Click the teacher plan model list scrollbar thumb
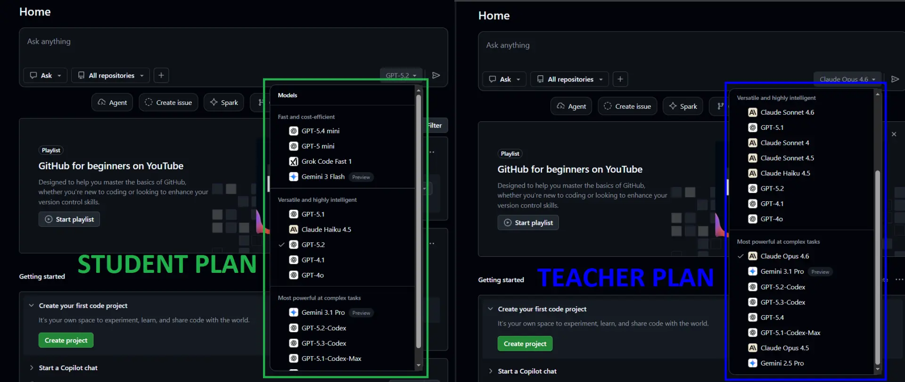Image resolution: width=905 pixels, height=382 pixels. pos(877,267)
